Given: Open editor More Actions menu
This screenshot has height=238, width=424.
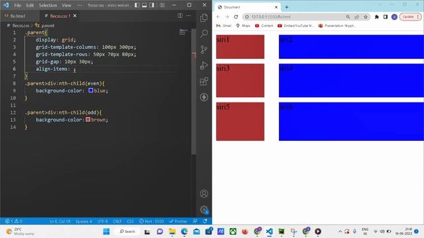Looking at the screenshot, I should (x=188, y=16).
